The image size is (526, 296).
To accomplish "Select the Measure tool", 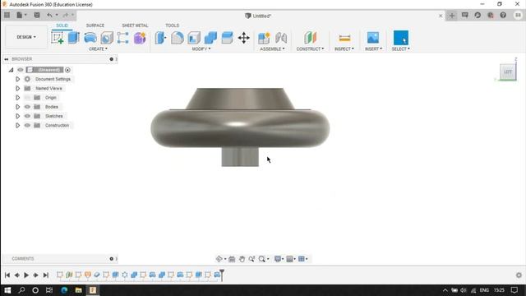I will pyautogui.click(x=344, y=38).
